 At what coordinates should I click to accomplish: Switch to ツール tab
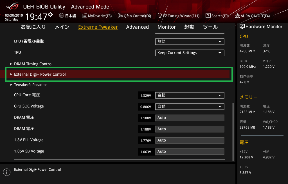210,27
